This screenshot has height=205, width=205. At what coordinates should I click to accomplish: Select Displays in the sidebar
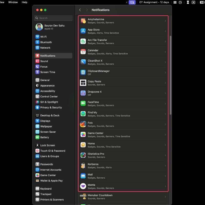coord(53,121)
